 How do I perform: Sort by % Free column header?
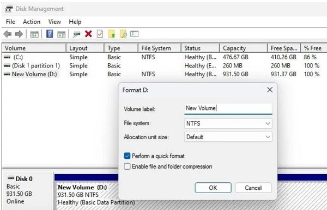point(314,48)
